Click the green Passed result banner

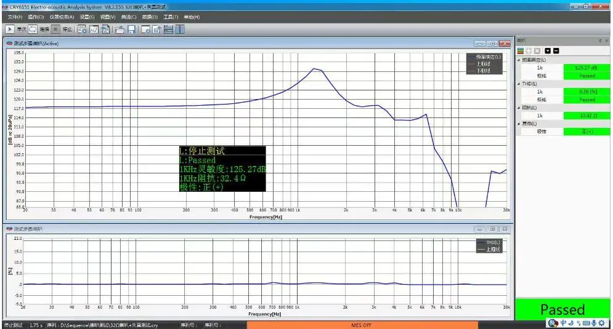coord(562,309)
